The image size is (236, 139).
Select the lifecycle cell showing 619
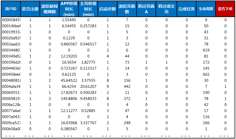pyautogui.click(x=206, y=50)
